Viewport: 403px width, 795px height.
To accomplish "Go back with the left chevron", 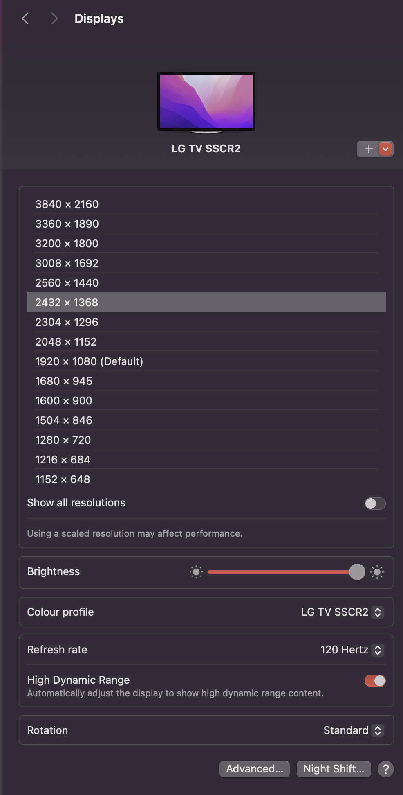I will tap(25, 18).
